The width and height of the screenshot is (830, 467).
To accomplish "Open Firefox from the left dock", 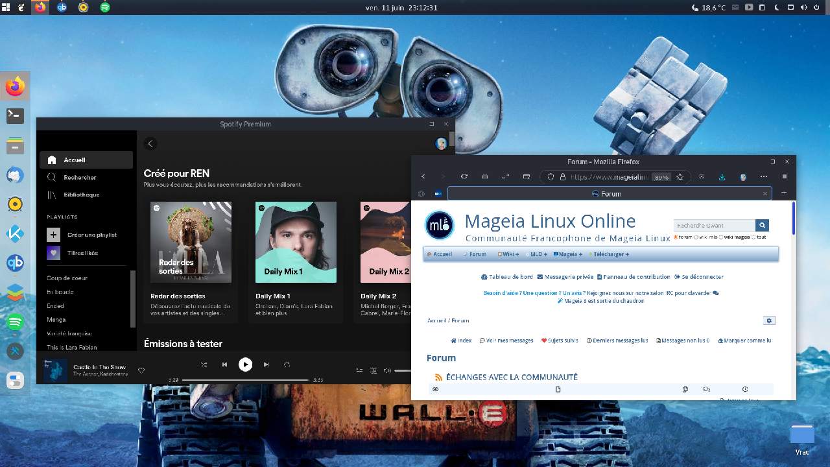I will click(15, 86).
